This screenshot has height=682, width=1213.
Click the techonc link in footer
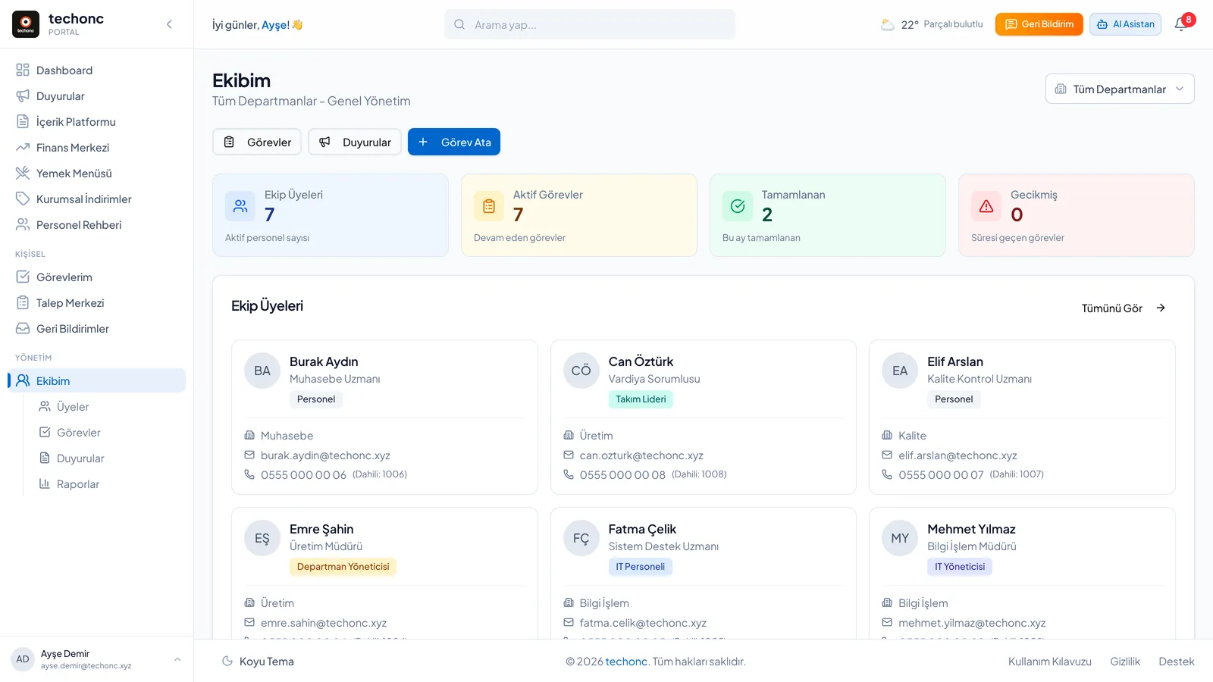(626, 662)
